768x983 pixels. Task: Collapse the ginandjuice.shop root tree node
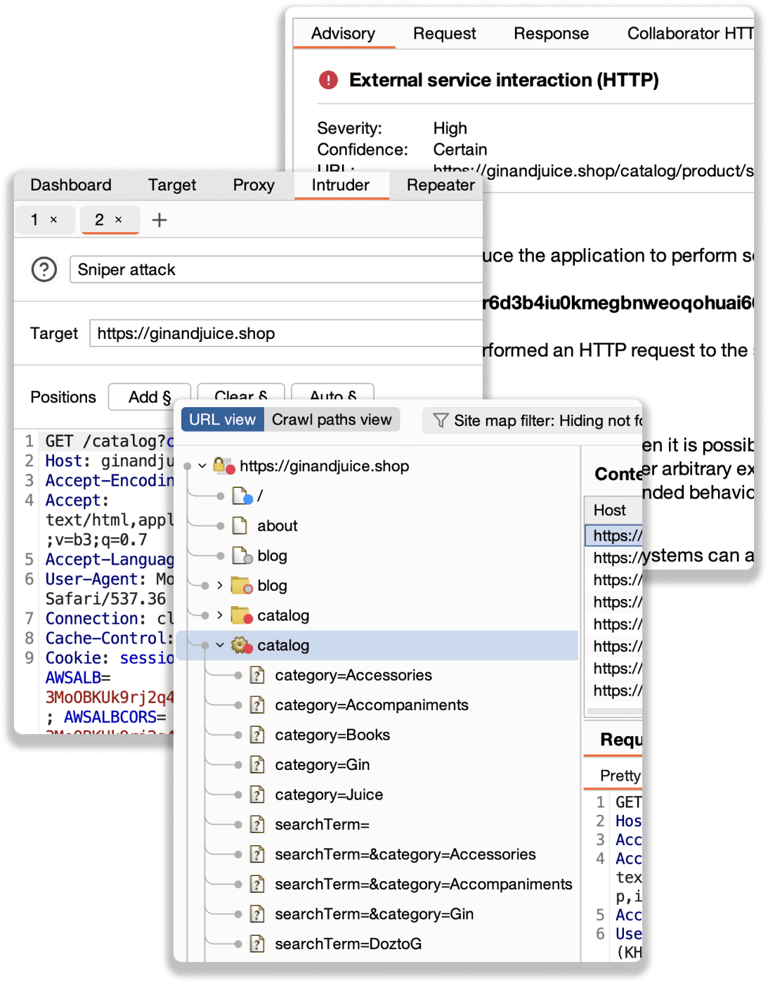click(202, 465)
